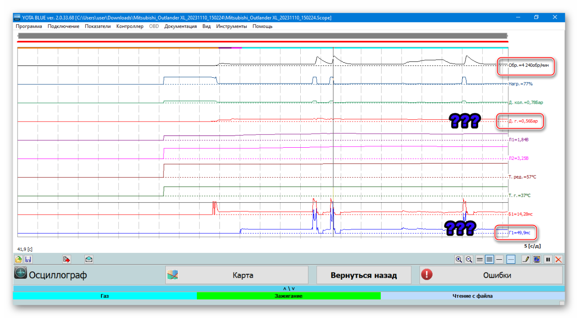
Task: Toggle the four-line spacing view
Action: pos(489,259)
